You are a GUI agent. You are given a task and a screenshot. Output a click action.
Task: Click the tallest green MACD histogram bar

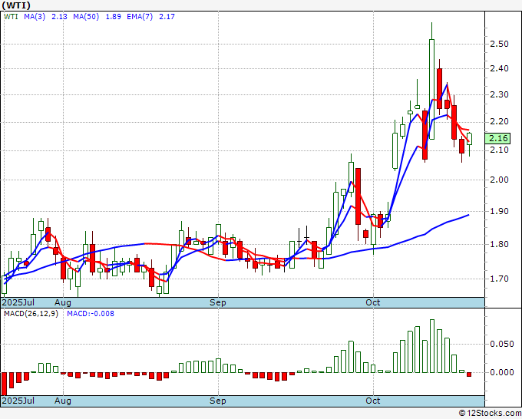click(x=432, y=346)
